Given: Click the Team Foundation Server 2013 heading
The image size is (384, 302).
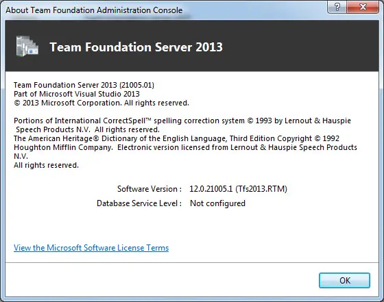Looking at the screenshot, I should (136, 47).
